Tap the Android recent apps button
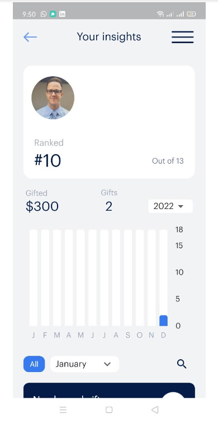218x432 pixels. (x=63, y=410)
